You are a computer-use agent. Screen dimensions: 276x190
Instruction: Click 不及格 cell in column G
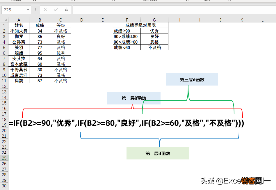point(154,47)
